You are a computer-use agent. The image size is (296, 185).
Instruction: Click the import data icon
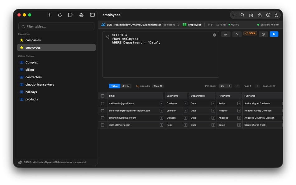[x=251, y=15]
